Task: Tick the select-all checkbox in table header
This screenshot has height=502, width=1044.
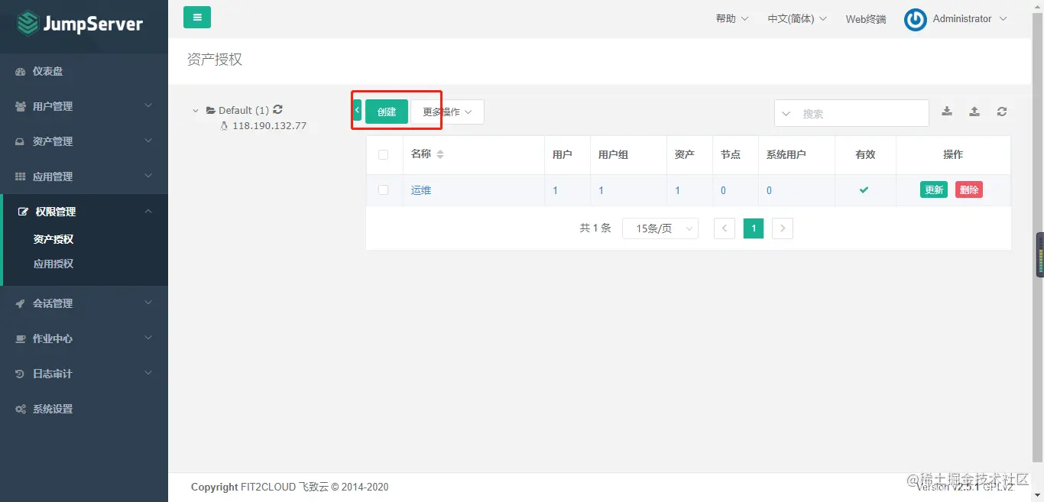Action: 384,154
